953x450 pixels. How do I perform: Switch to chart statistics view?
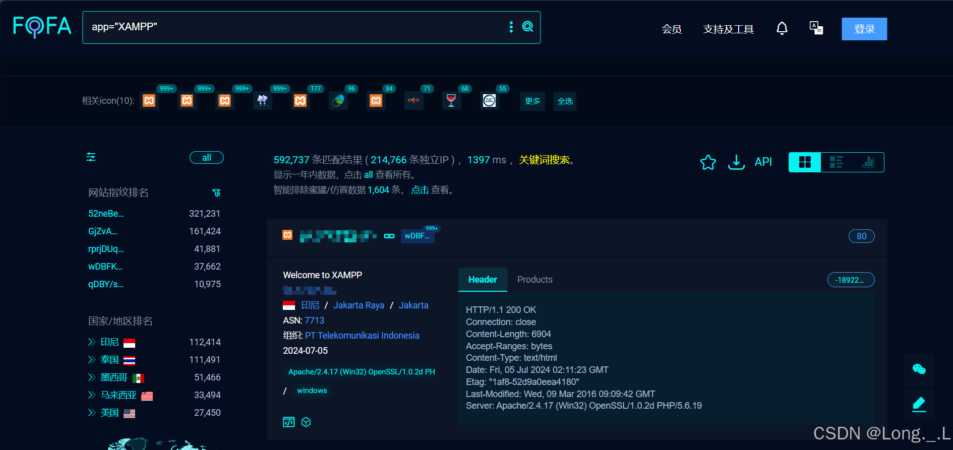868,162
